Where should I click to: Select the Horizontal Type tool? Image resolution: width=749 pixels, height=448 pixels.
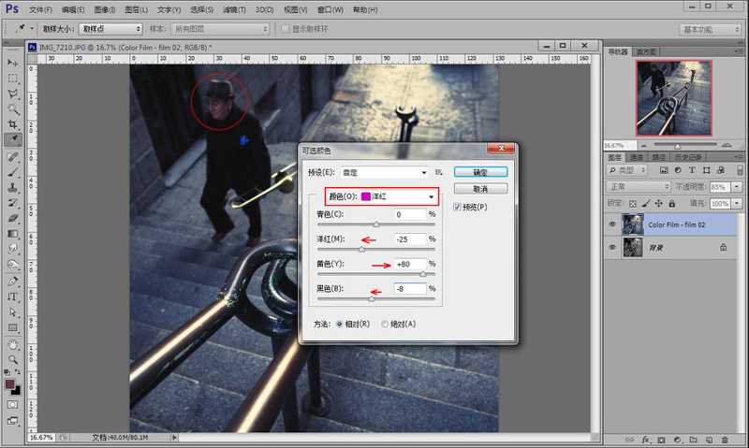[x=13, y=296]
